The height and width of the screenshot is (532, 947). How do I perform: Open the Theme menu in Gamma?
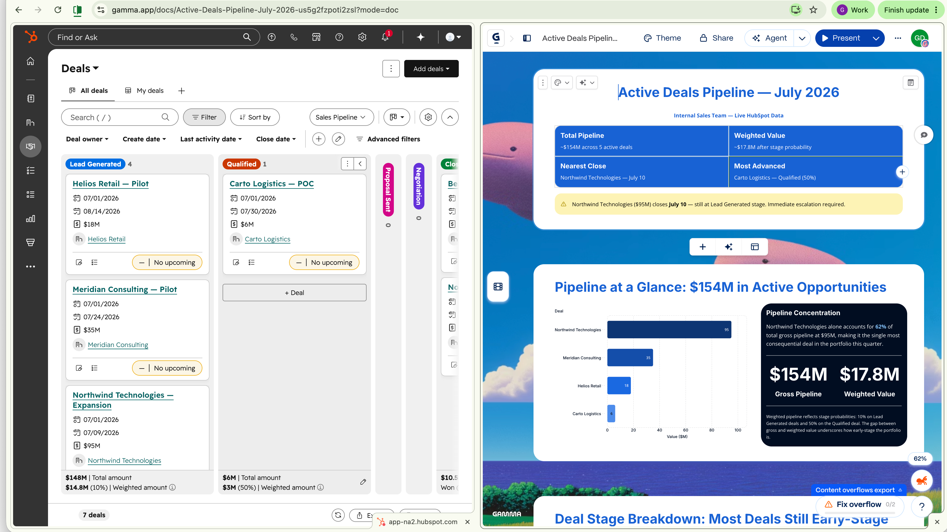(663, 38)
